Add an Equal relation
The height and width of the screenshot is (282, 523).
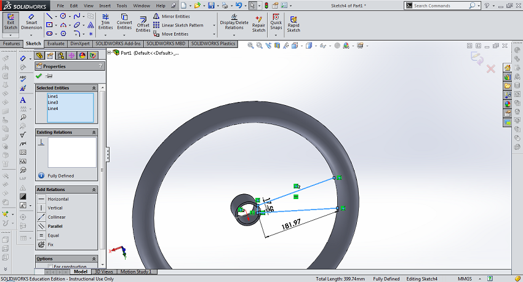pos(49,235)
